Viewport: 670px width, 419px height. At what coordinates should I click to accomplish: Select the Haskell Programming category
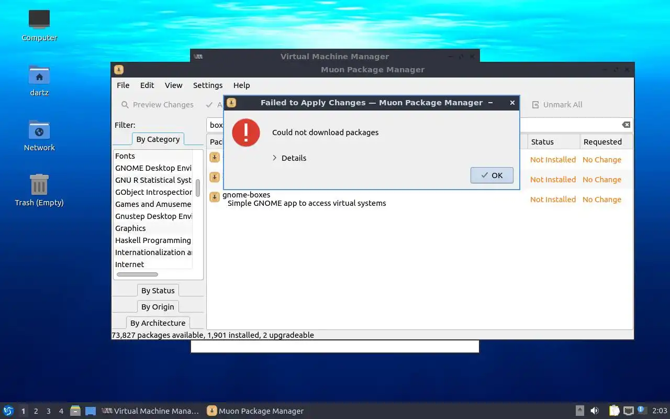[x=153, y=240]
